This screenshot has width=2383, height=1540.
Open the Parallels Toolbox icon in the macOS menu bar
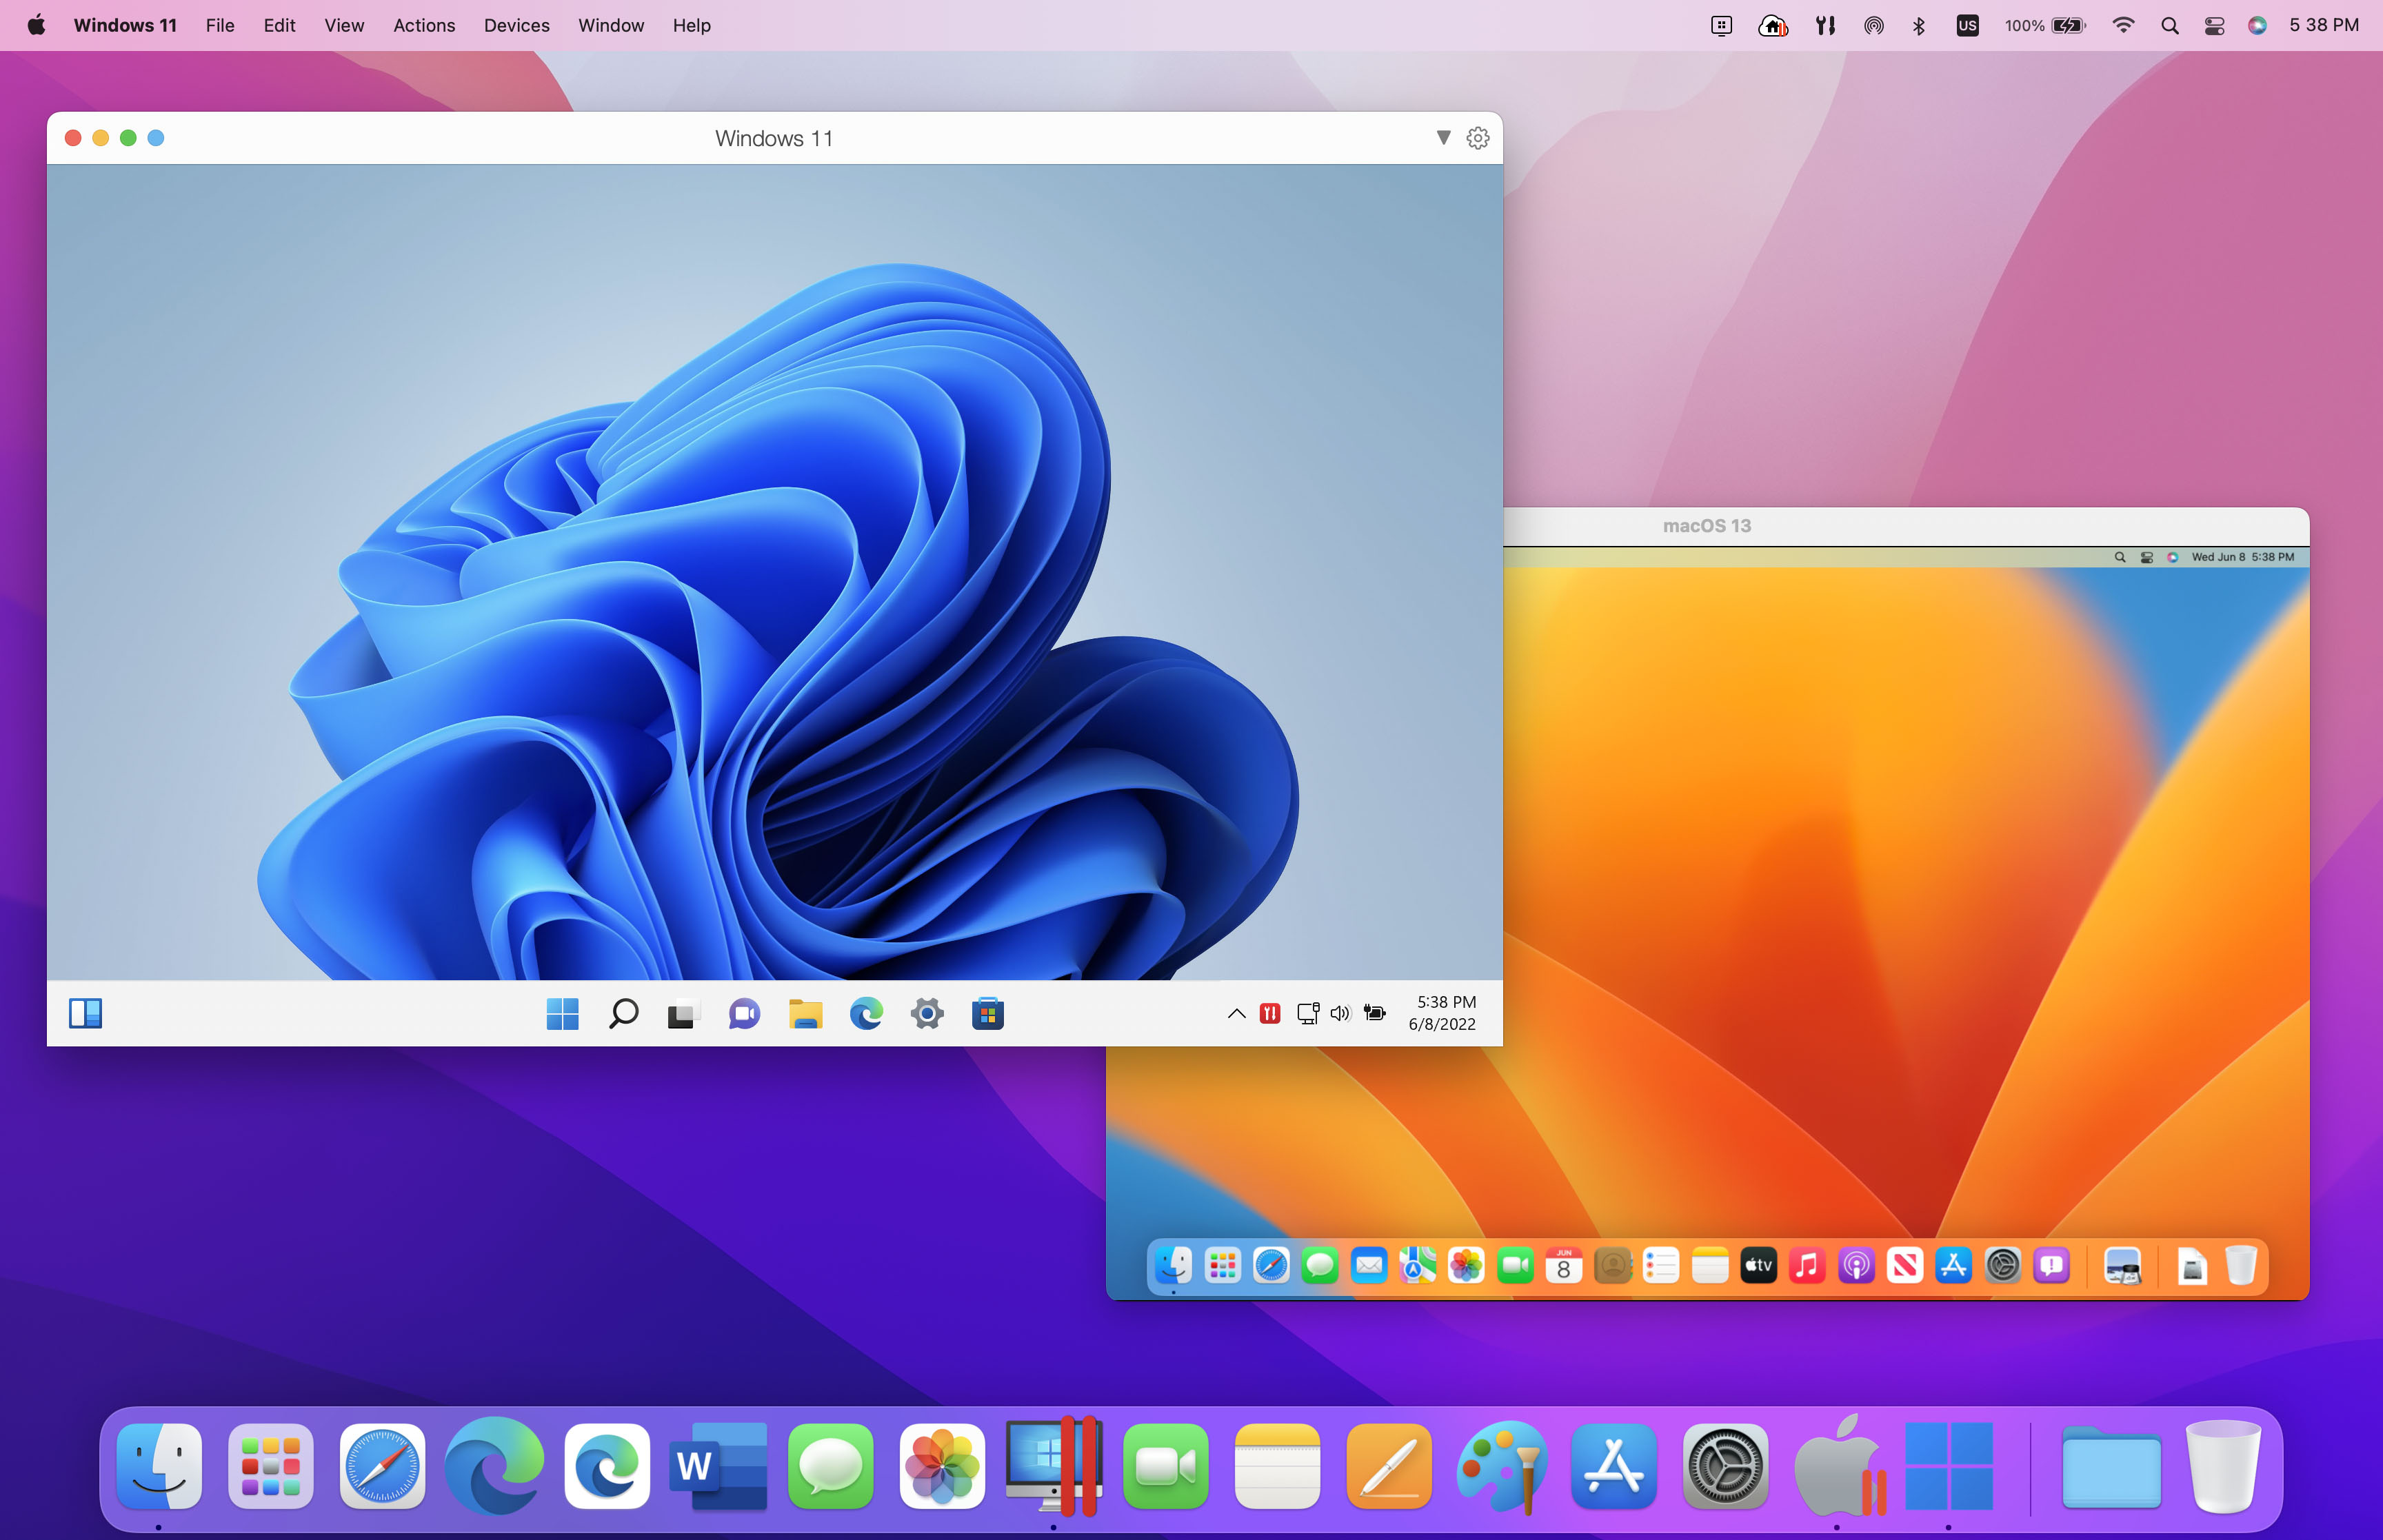click(1825, 25)
